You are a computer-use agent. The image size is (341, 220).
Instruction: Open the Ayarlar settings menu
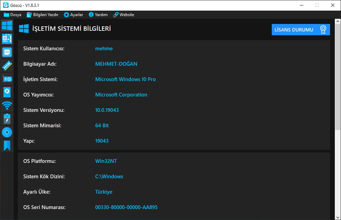pos(73,15)
